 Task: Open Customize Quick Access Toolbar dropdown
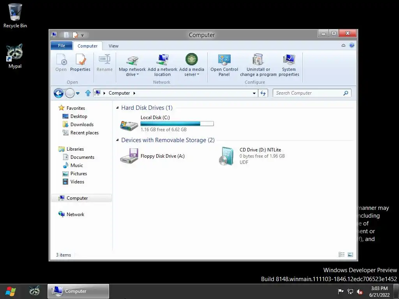click(x=83, y=35)
